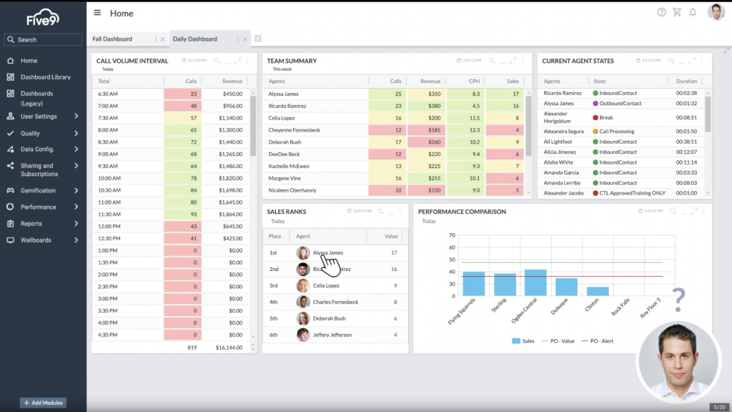Click the sidebar Search field
The width and height of the screenshot is (732, 412).
43,39
